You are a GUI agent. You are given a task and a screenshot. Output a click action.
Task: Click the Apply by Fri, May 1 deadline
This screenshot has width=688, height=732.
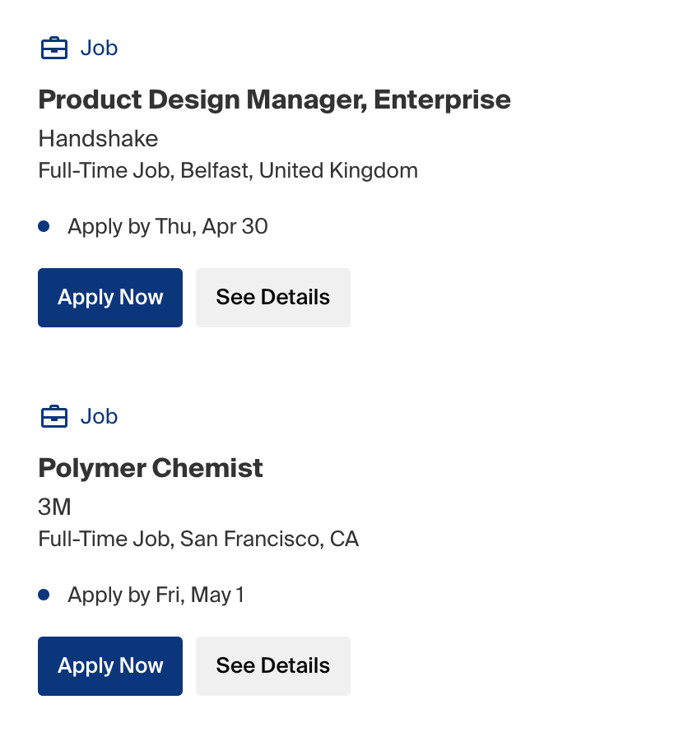click(x=156, y=595)
